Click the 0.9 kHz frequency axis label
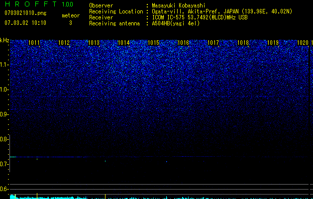This screenshot has height=199, width=313. (x=4, y=114)
